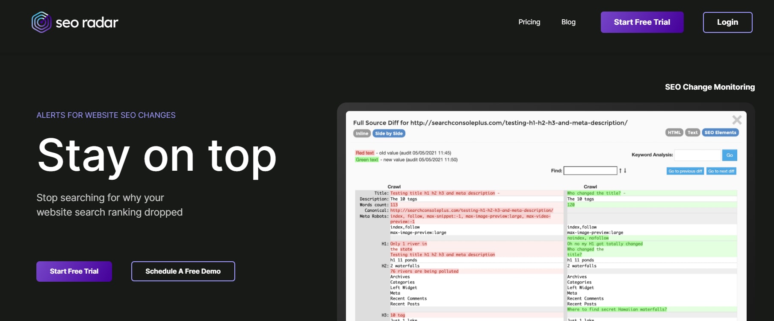Viewport: 774px width, 321px height.
Task: Switch the diff view to Inline
Action: 362,134
